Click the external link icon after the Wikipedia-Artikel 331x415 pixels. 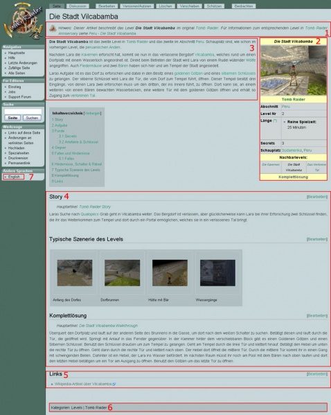pyautogui.click(x=114, y=384)
